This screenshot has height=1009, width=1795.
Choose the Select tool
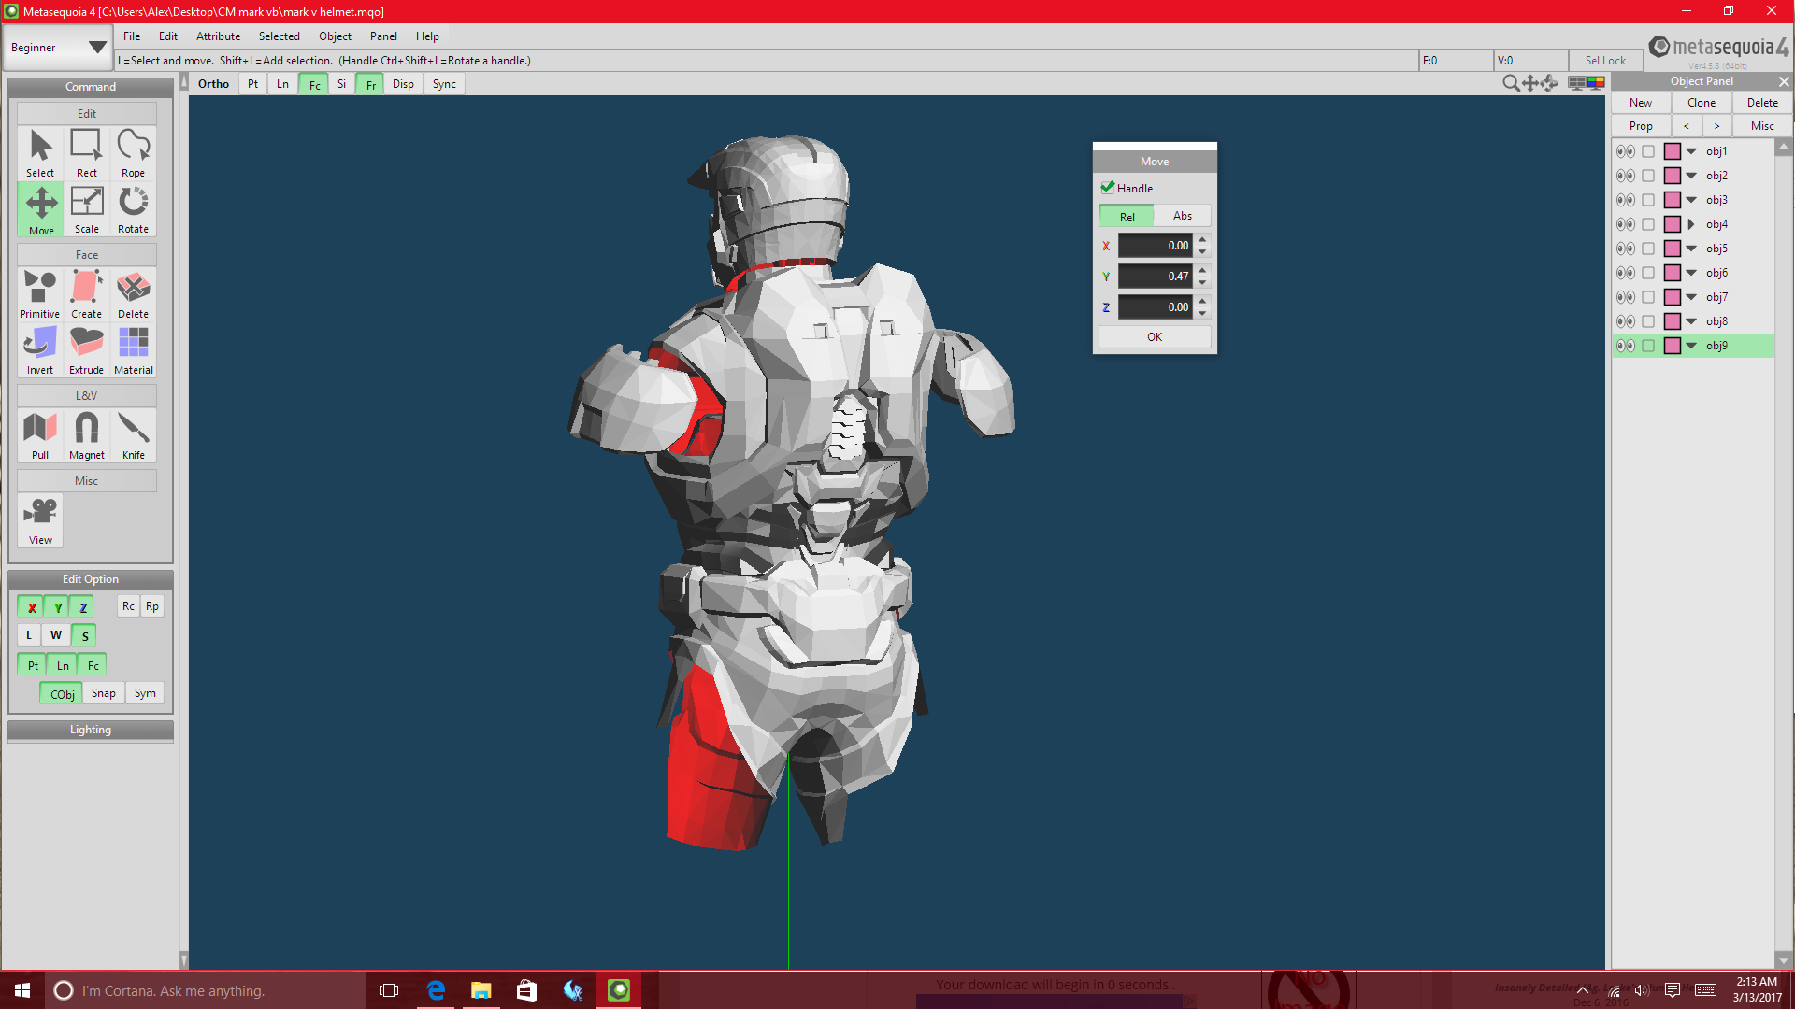(x=40, y=153)
